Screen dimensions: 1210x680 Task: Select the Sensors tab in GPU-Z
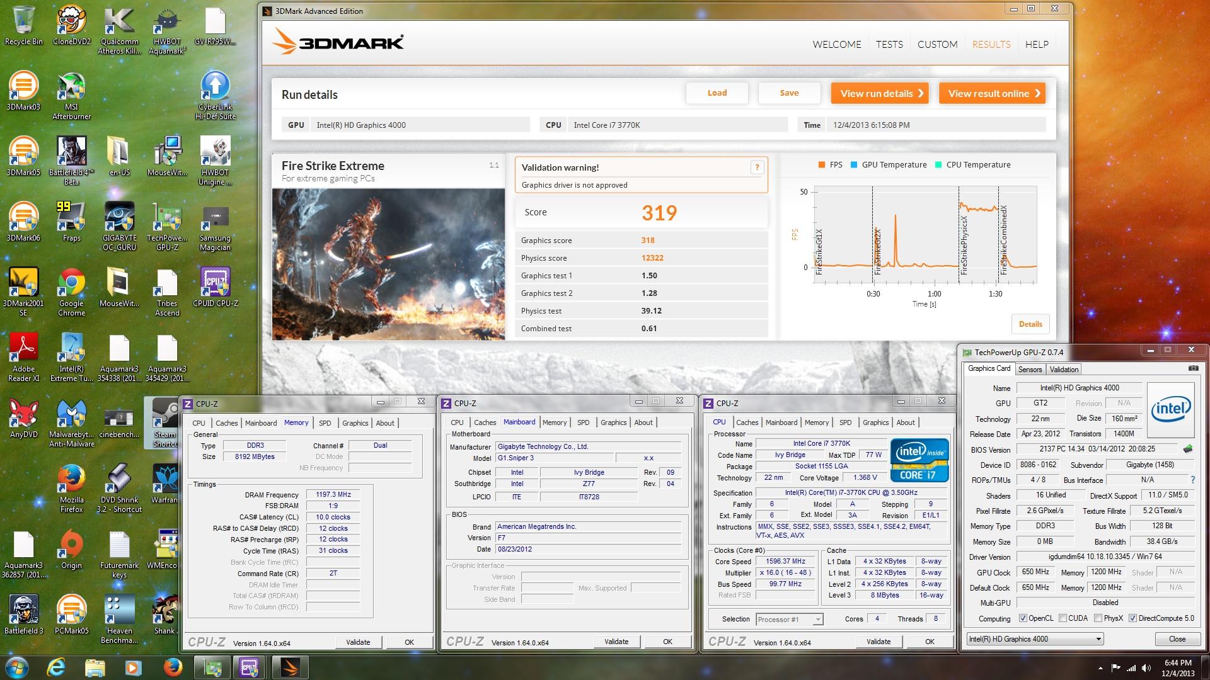point(1030,370)
